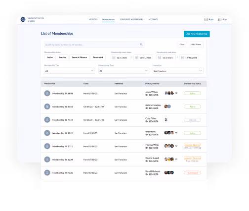The height and width of the screenshot is (211, 249).
Task: Open the Membership Type dropdown
Action: [124, 71]
